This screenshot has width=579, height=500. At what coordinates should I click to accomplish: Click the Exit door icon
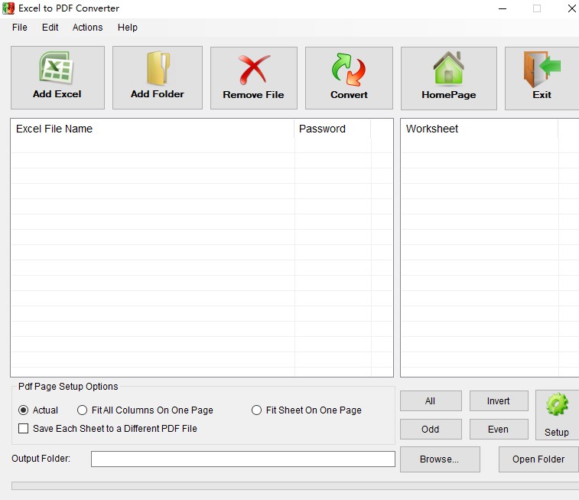coord(542,69)
